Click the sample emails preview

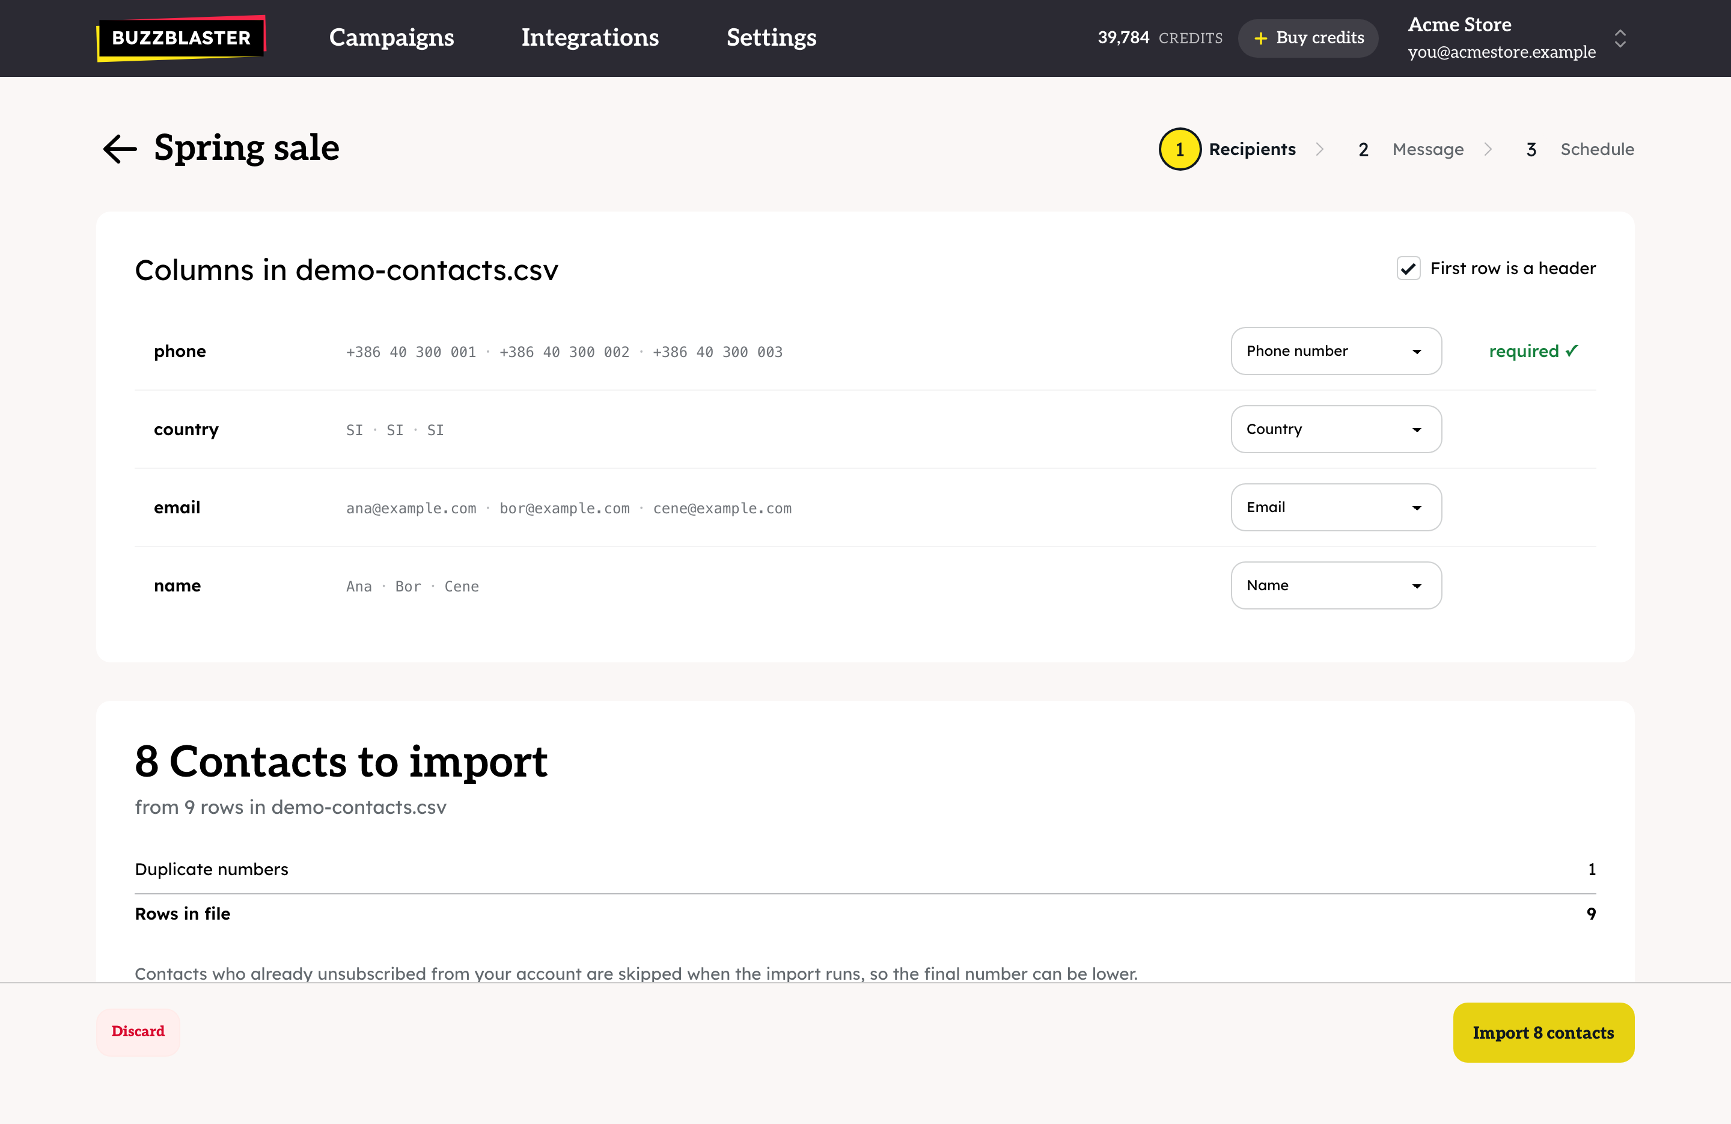(x=569, y=509)
